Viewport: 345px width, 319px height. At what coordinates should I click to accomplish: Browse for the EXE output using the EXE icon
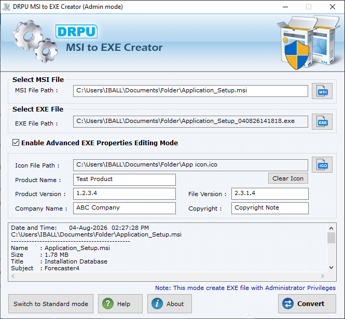point(322,122)
